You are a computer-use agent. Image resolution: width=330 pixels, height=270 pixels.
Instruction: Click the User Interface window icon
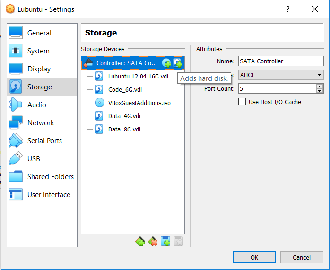tap(16, 194)
